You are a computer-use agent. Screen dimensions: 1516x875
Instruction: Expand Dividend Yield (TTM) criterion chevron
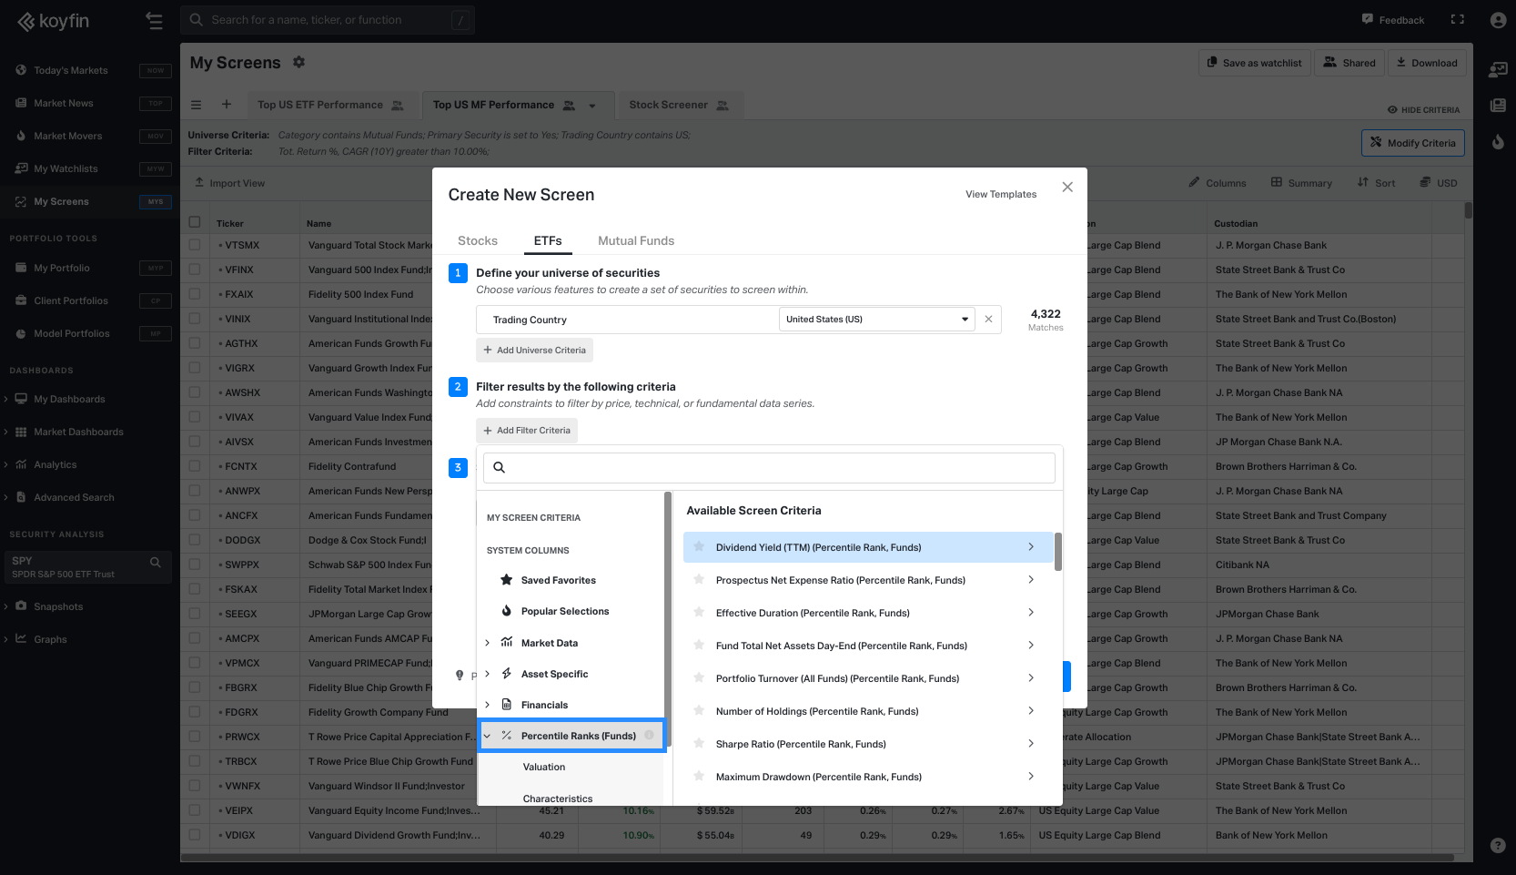coord(1031,547)
